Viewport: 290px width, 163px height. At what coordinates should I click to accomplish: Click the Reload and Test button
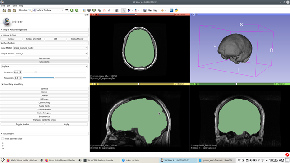[x=33, y=39]
